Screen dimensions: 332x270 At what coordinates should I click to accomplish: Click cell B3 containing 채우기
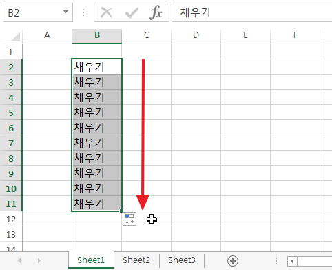(x=96, y=82)
